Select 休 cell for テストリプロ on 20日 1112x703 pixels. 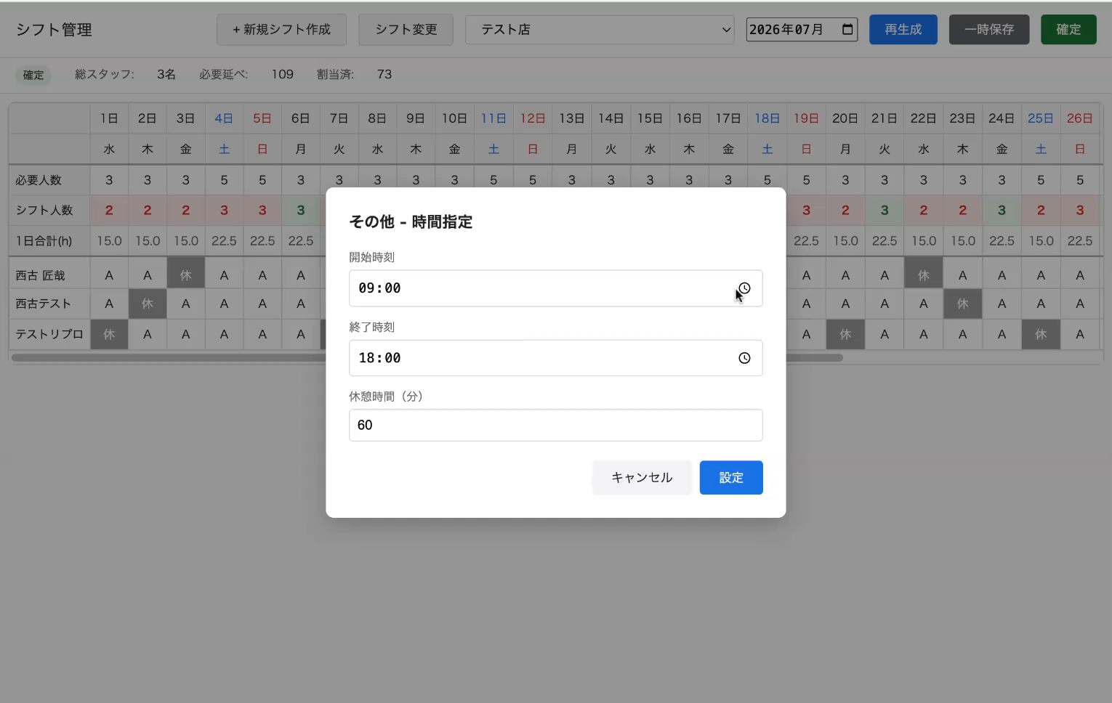845,334
